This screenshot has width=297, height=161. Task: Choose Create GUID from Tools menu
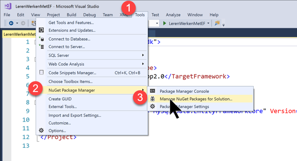click(92, 99)
